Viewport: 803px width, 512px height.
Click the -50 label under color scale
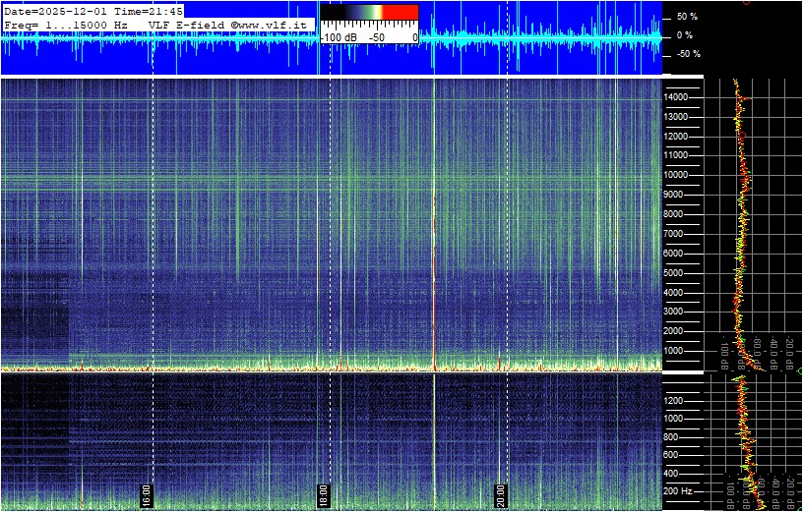[x=376, y=37]
